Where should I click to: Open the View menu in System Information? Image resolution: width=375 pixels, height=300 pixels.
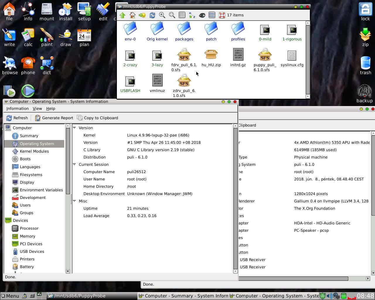click(x=37, y=108)
